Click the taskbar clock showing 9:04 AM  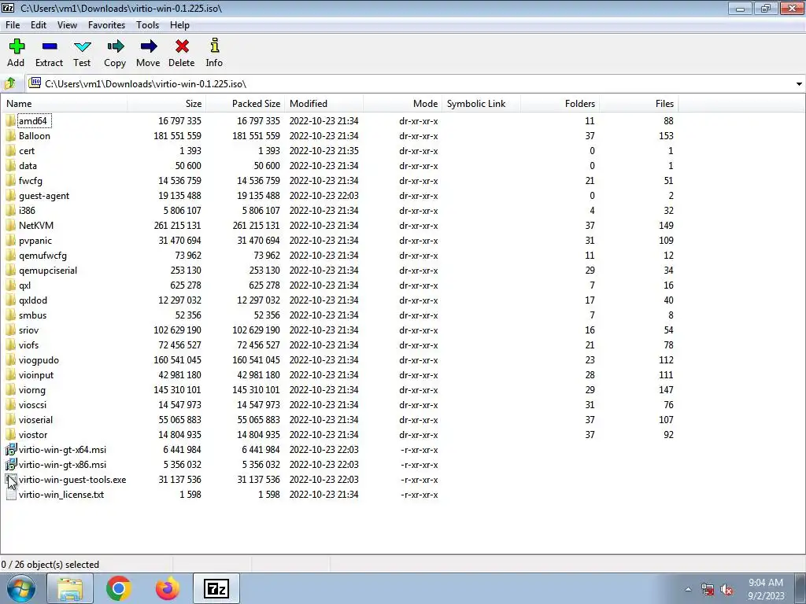(x=765, y=589)
